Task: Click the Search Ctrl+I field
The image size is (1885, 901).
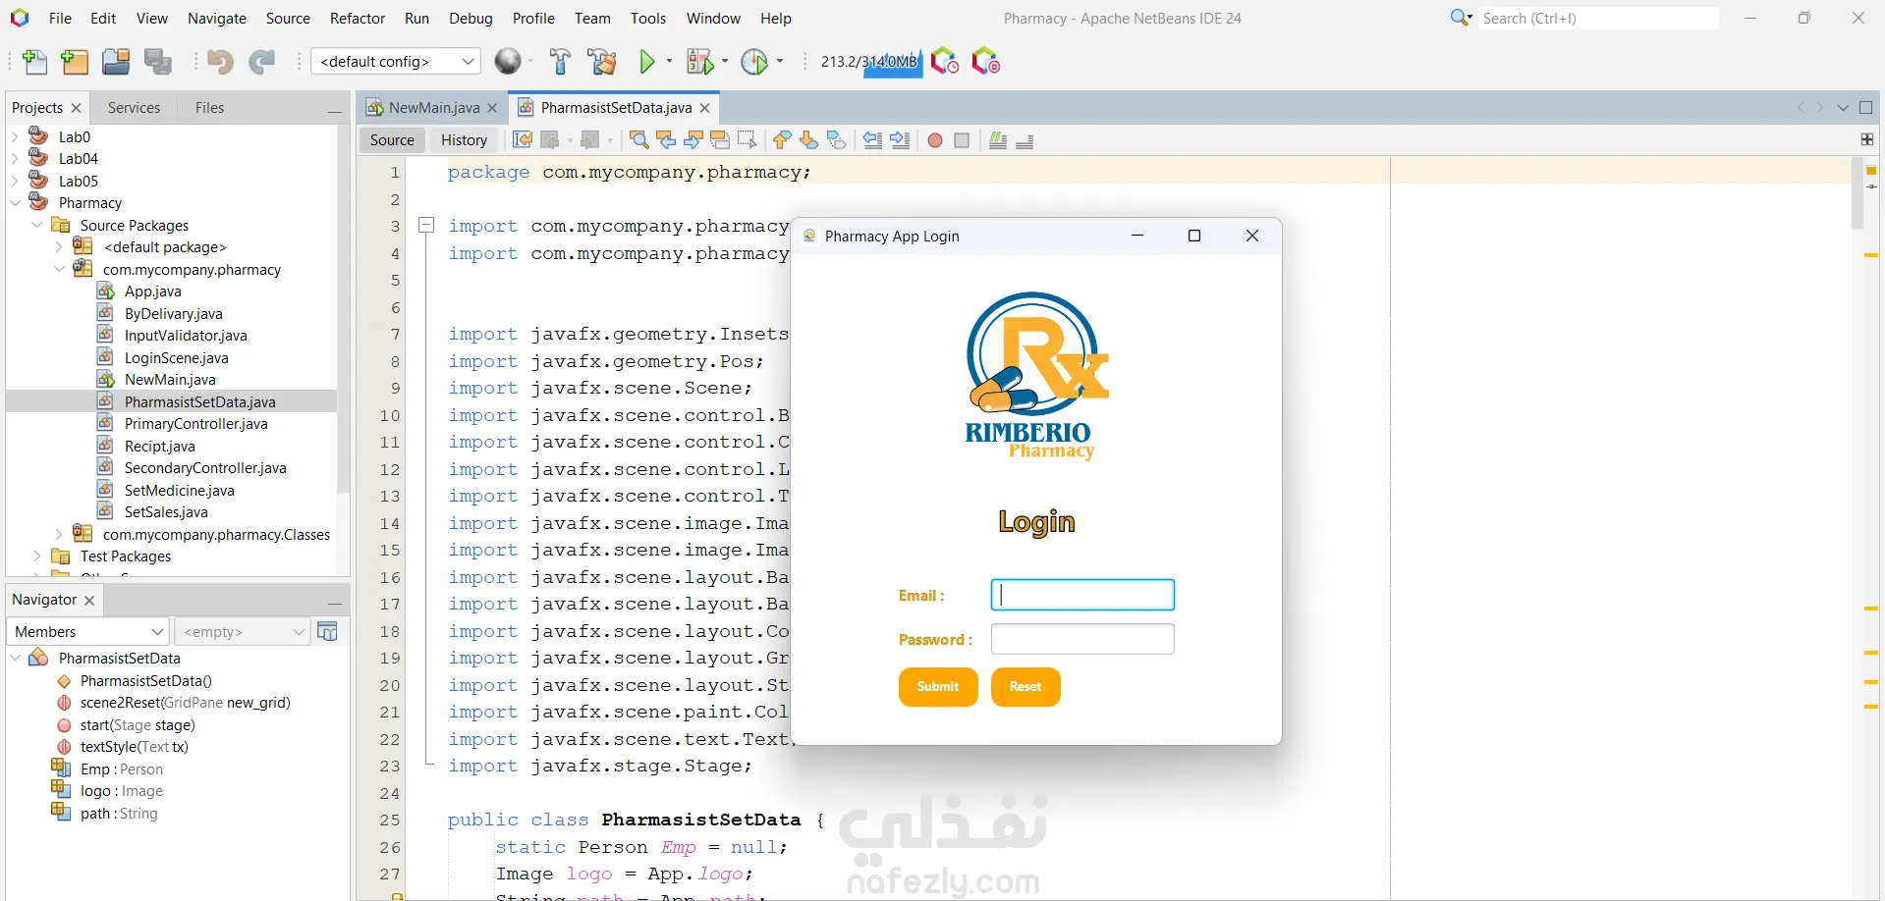Action: (1598, 18)
